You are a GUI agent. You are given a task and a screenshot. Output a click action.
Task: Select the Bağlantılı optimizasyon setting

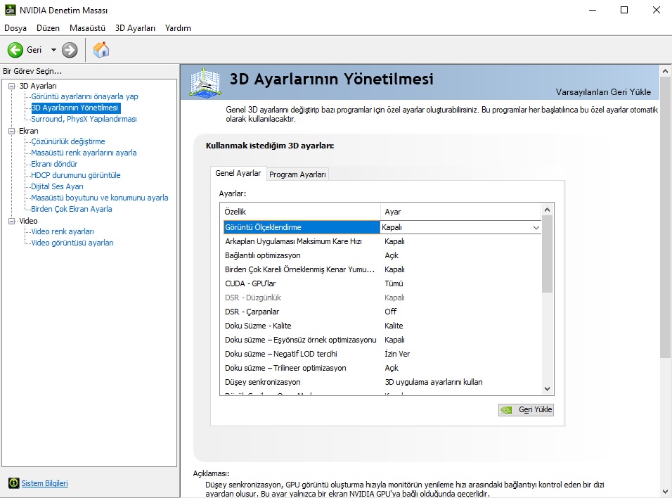382,255
